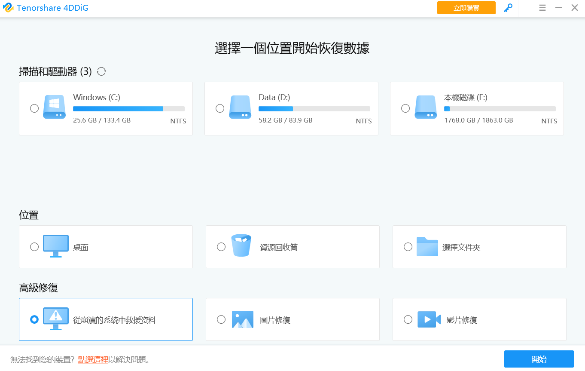The width and height of the screenshot is (585, 371).
Task: Click the 本機磁碟 (E:) drive icon
Action: coord(425,107)
